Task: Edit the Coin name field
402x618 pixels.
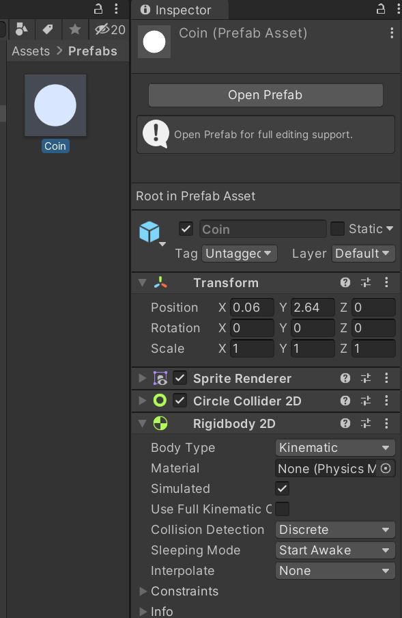Action: click(x=263, y=229)
